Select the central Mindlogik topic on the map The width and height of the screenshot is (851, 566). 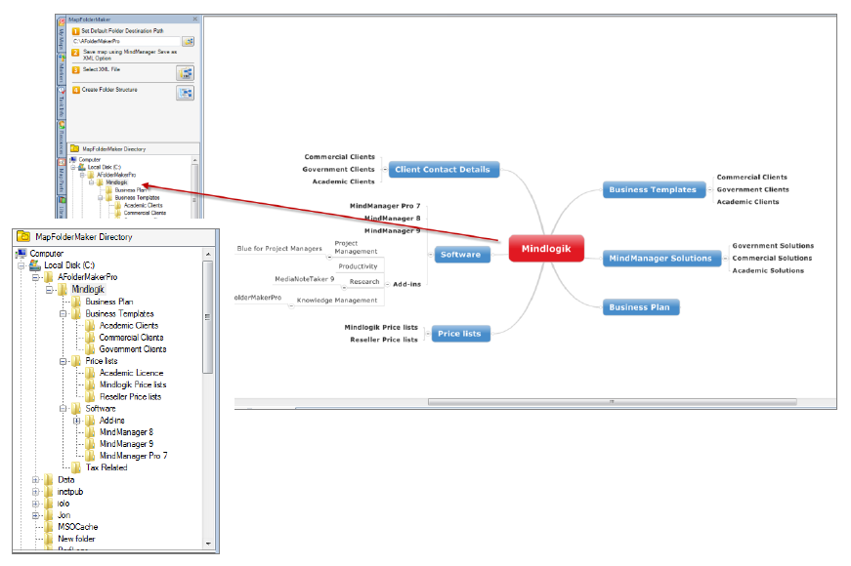pos(546,248)
